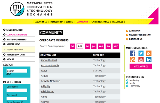Open the Newsletter Signup link

click(140, 35)
